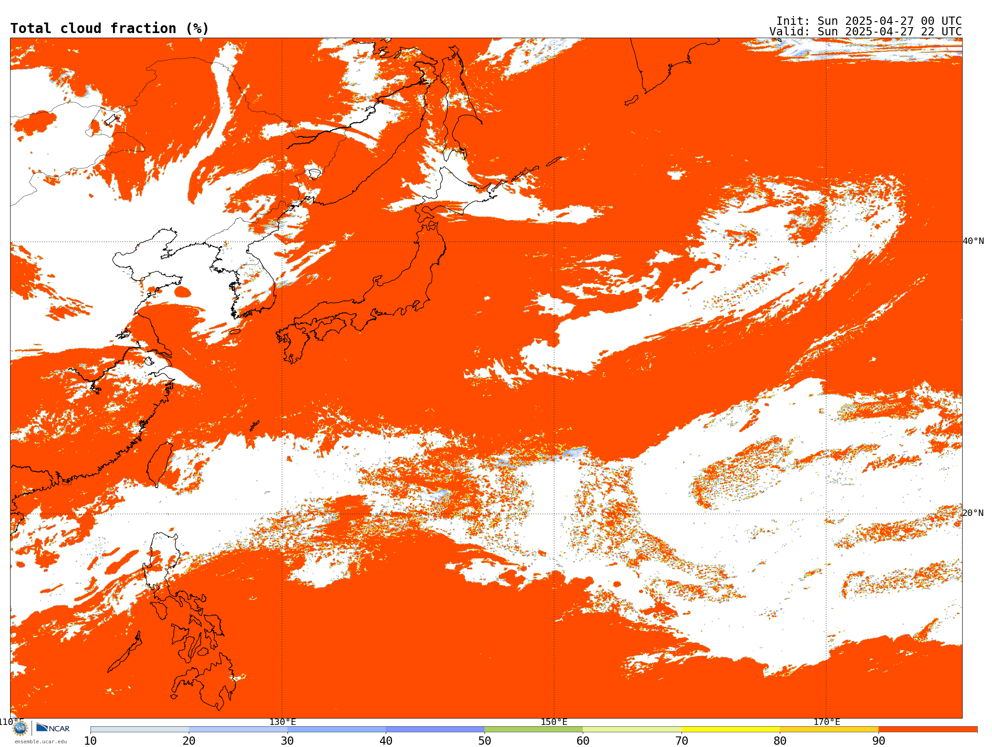Image resolution: width=992 pixels, height=747 pixels.
Task: Click the colorbar label '10'
Action: [x=90, y=741]
